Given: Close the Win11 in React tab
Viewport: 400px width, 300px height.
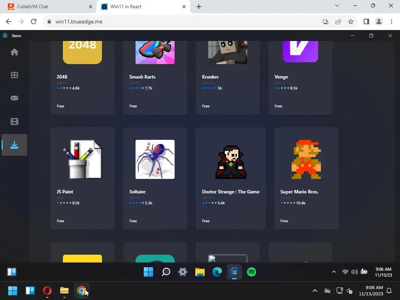Looking at the screenshot, I should click(x=184, y=7).
